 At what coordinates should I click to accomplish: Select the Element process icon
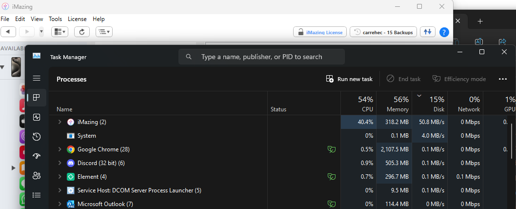[x=70, y=177]
